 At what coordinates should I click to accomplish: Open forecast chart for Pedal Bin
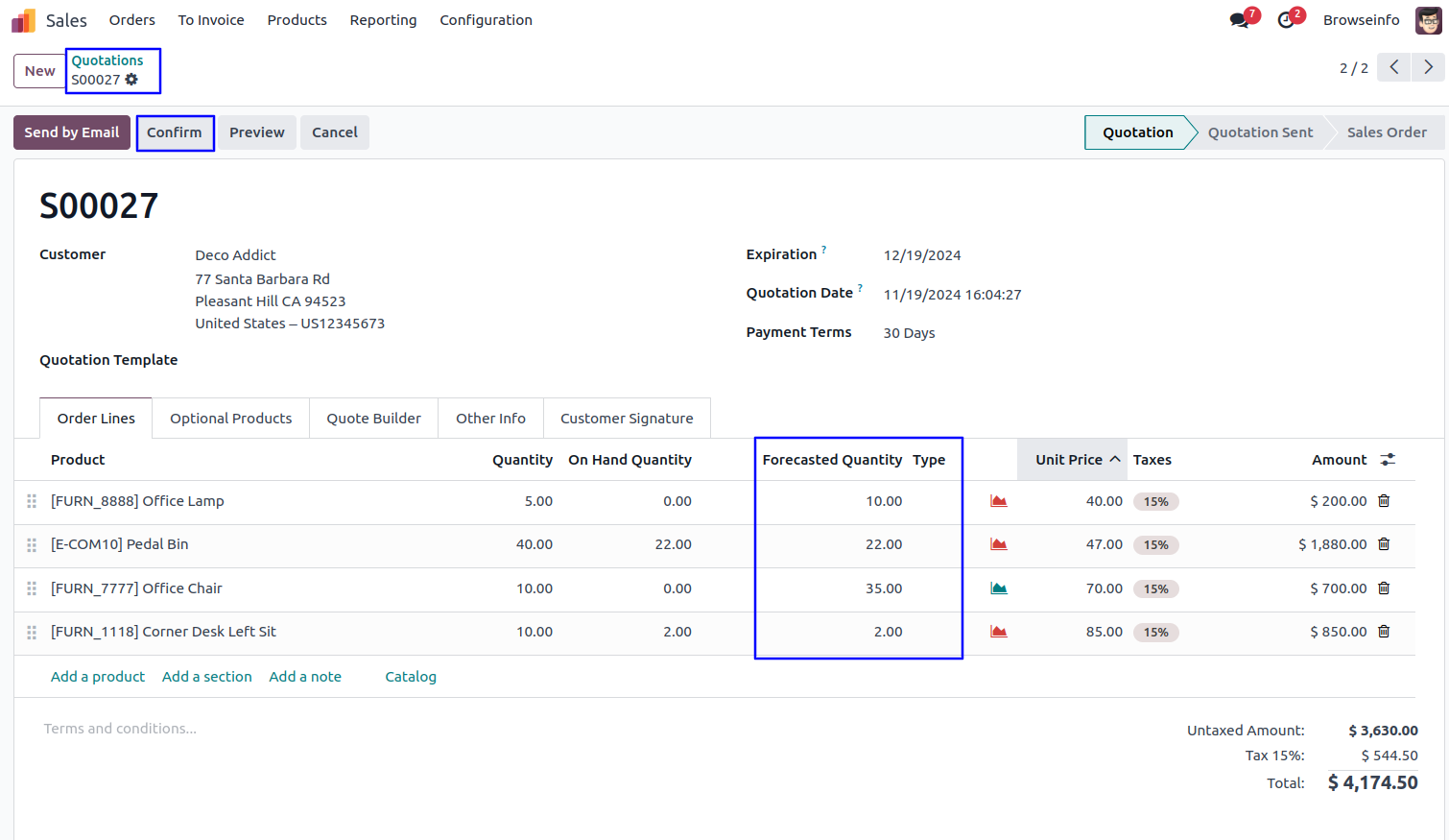tap(999, 544)
